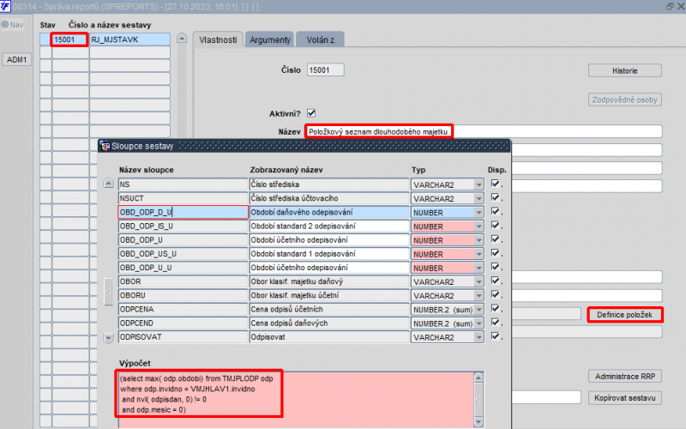Image resolution: width=686 pixels, height=429 pixels.
Task: Click the Kopírovat sestavu button
Action: tap(625, 398)
